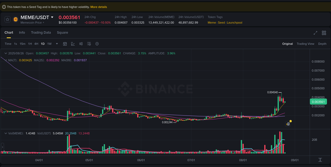Select the 1W timeframe

click(x=49, y=44)
